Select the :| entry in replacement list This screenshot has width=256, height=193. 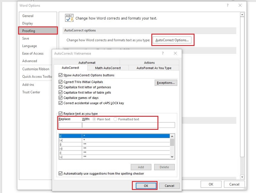(114, 153)
